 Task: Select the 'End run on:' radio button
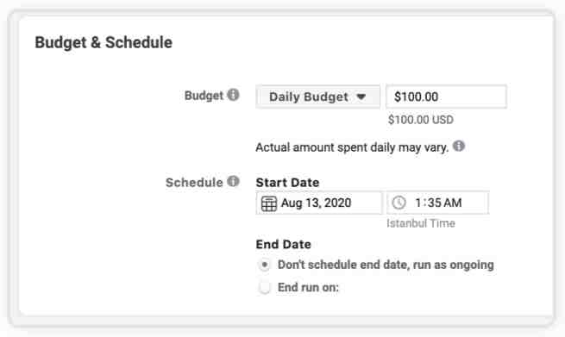click(x=264, y=287)
